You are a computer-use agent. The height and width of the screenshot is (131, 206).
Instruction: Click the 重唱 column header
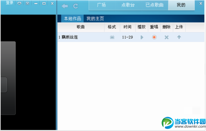coord(154,27)
